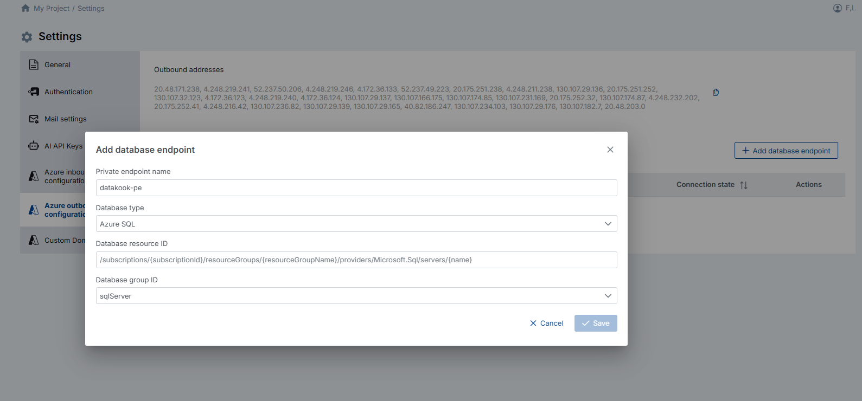The width and height of the screenshot is (862, 401).
Task: Click the Actions column header
Action: (809, 185)
